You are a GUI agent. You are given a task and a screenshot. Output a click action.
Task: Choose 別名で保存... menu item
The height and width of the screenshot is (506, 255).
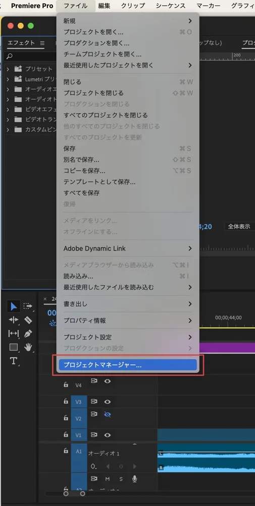(x=128, y=160)
